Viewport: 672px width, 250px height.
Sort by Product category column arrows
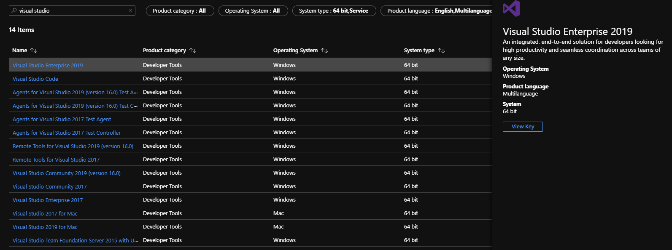(193, 51)
